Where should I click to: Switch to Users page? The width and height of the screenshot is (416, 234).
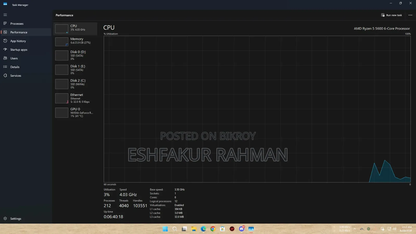(26, 58)
